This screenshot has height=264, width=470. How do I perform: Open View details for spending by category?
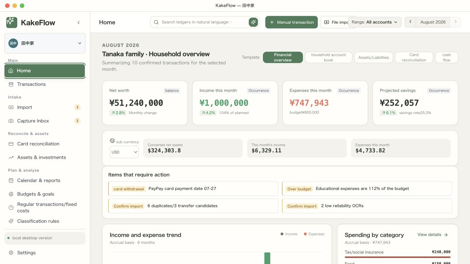coord(433,235)
